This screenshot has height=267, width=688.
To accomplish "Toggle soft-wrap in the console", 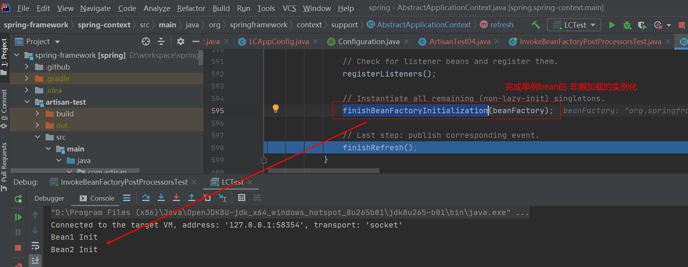I will [x=35, y=246].
